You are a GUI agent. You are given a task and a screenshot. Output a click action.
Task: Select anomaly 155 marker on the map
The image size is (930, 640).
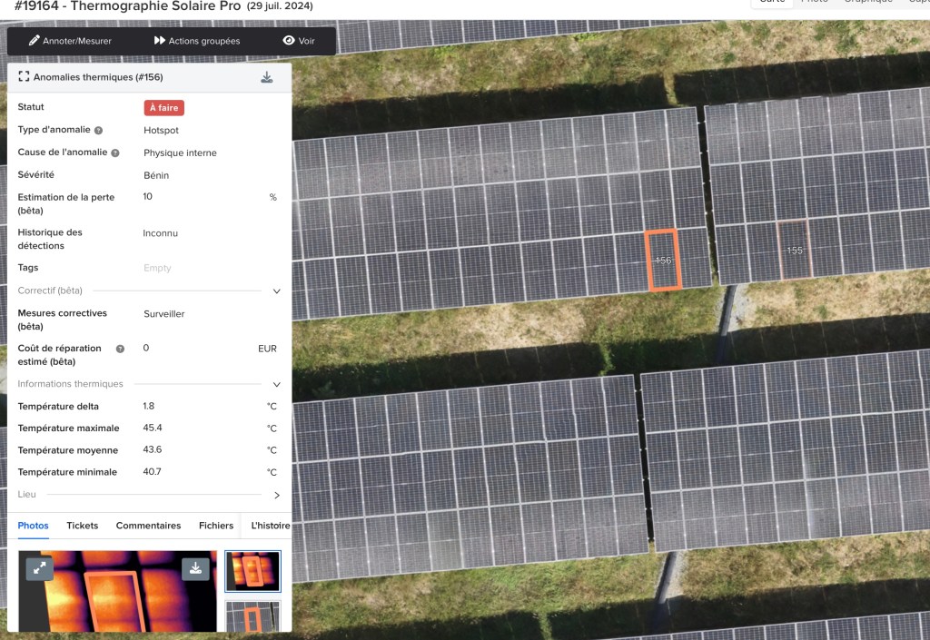click(x=794, y=250)
